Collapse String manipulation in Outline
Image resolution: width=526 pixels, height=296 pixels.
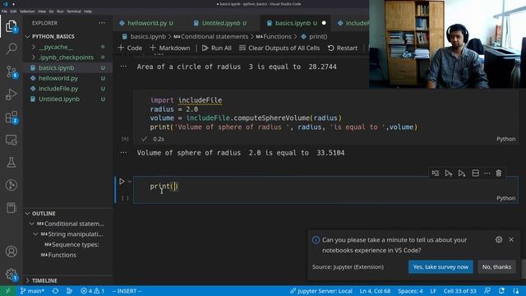pos(36,234)
